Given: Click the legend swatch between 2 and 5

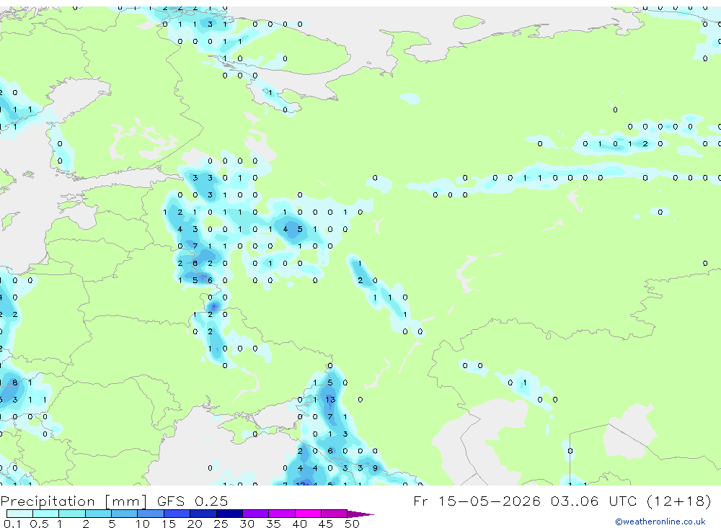Looking at the screenshot, I should coord(98,514).
